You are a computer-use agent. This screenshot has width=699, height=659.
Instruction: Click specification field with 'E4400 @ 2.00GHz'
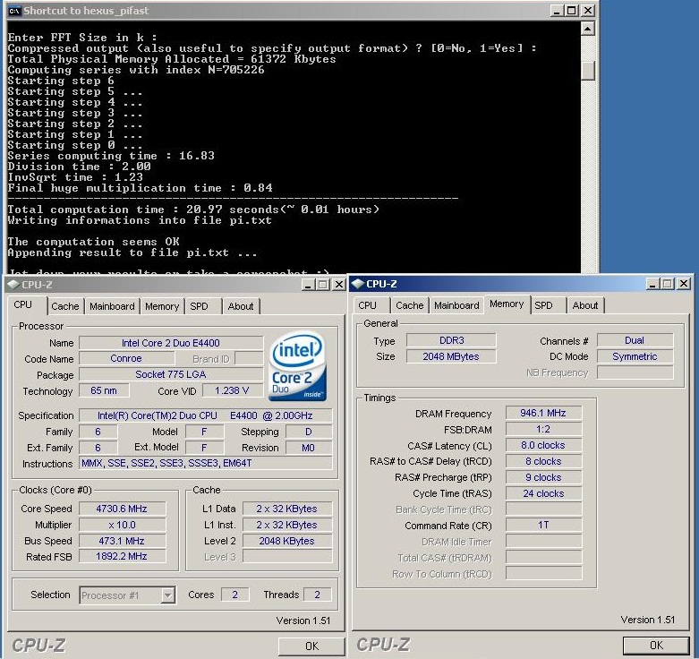click(205, 415)
